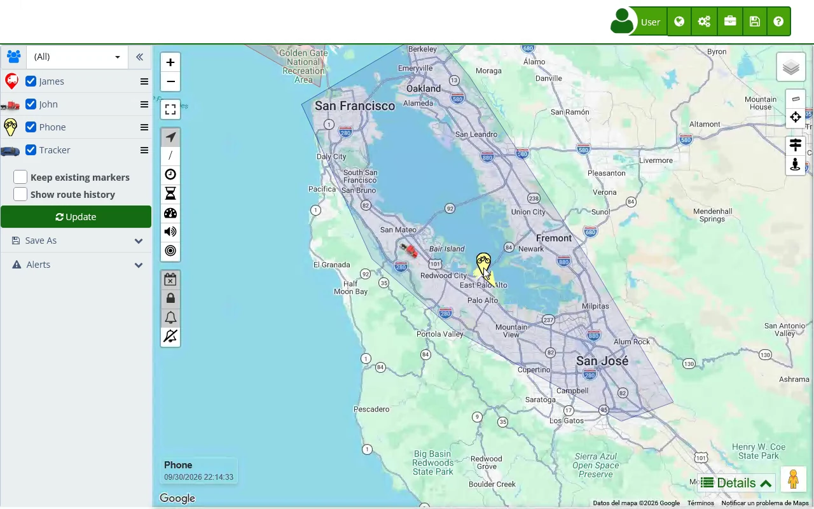Open settings via the gears icon
Image resolution: width=814 pixels, height=509 pixels.
704,22
